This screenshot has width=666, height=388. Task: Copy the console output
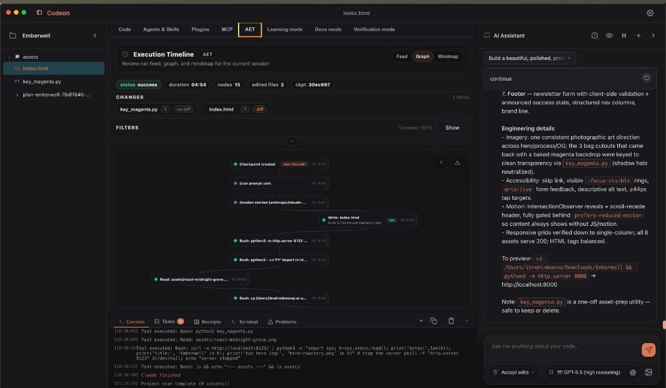(x=434, y=321)
